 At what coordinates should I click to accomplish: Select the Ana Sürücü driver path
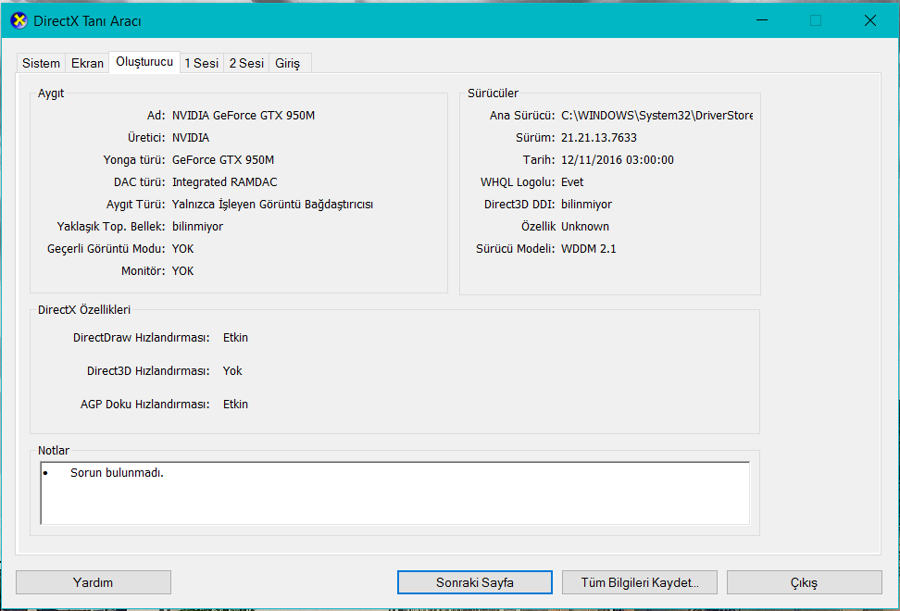pyautogui.click(x=656, y=116)
